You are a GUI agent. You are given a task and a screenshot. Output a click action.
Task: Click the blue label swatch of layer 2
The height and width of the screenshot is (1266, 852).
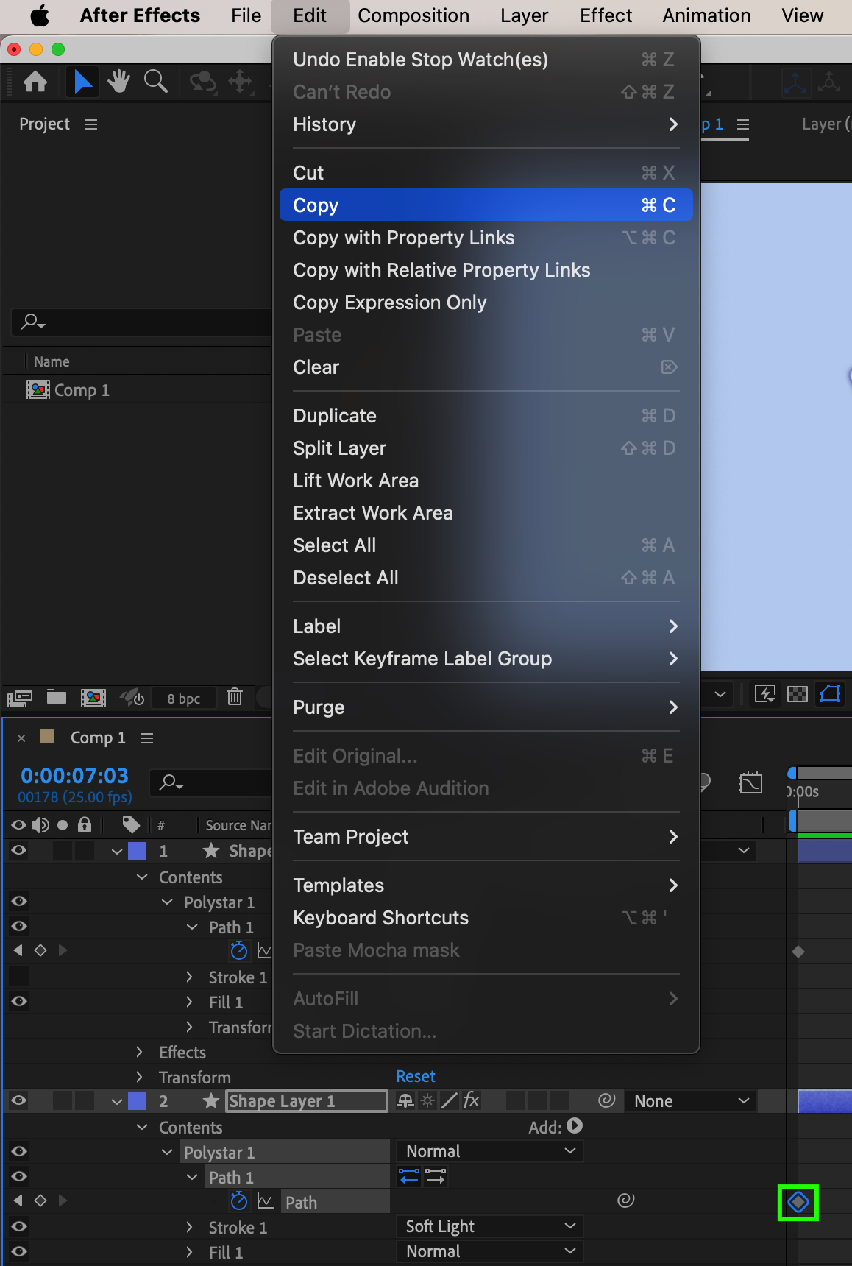pos(137,1101)
